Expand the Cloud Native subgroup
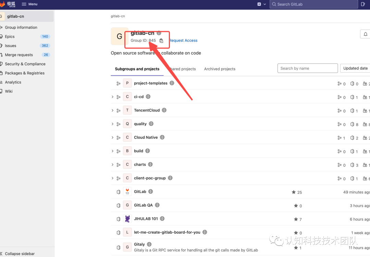 pyautogui.click(x=112, y=137)
